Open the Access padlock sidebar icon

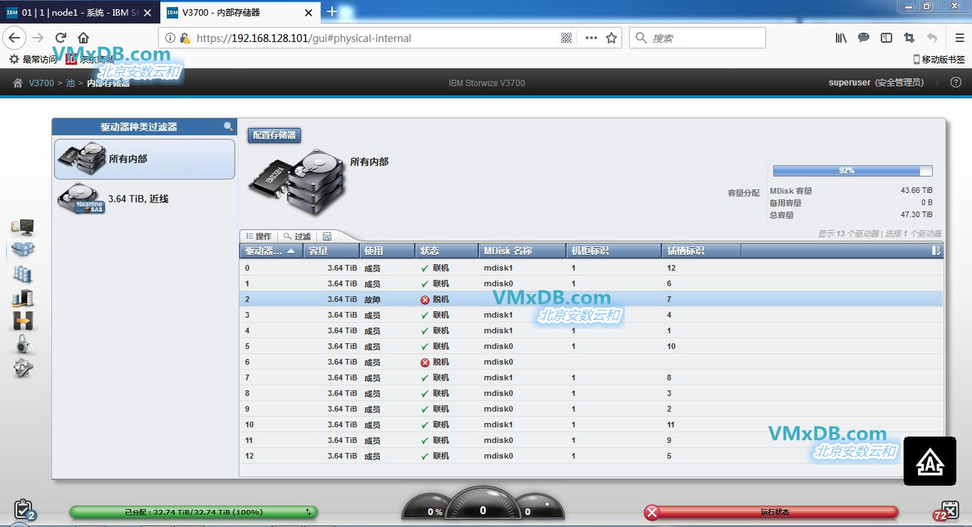point(24,345)
